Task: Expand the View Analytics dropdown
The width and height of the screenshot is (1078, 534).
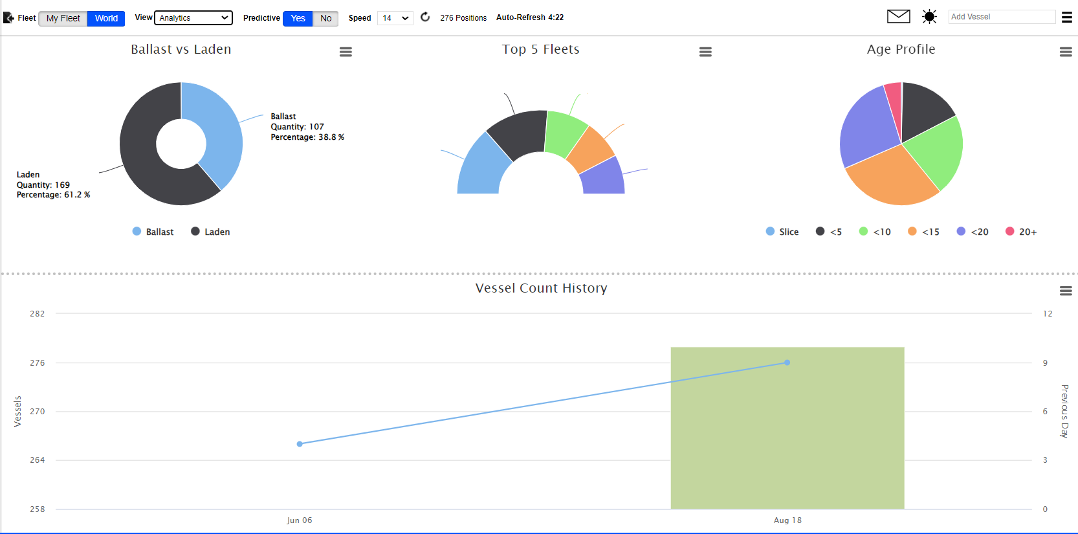Action: click(x=193, y=18)
